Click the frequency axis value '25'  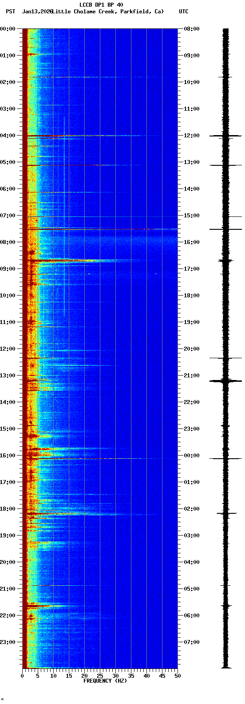[100, 676]
